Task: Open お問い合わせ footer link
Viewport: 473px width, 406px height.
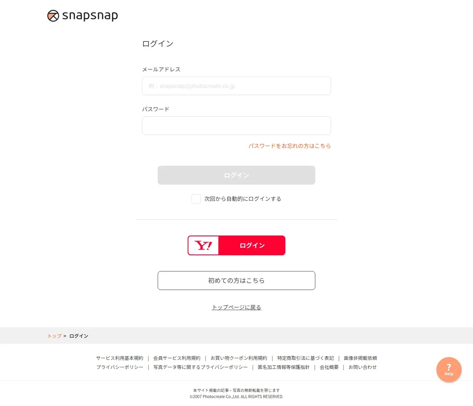Action: 363,367
